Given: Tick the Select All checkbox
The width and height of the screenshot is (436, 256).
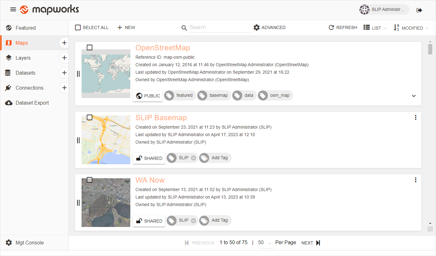Looking at the screenshot, I should click(78, 27).
